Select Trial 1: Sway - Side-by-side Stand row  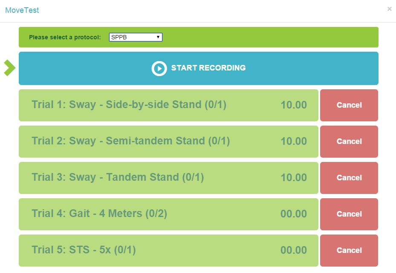tap(129, 105)
